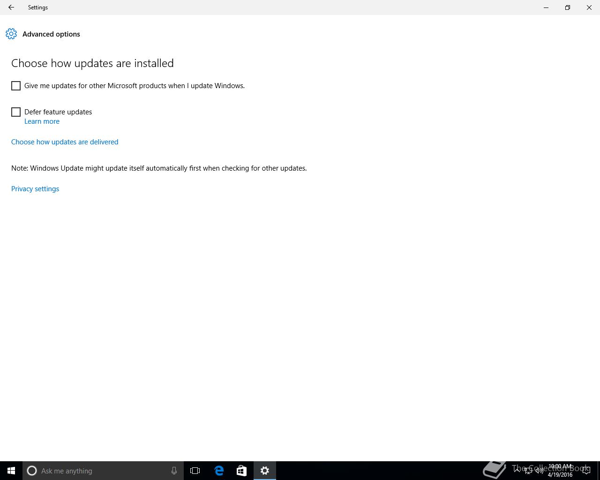Click the Cortana circle icon

click(32, 471)
